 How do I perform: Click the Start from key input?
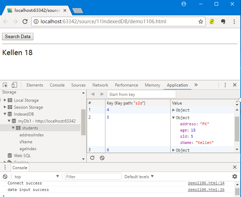point(141,94)
